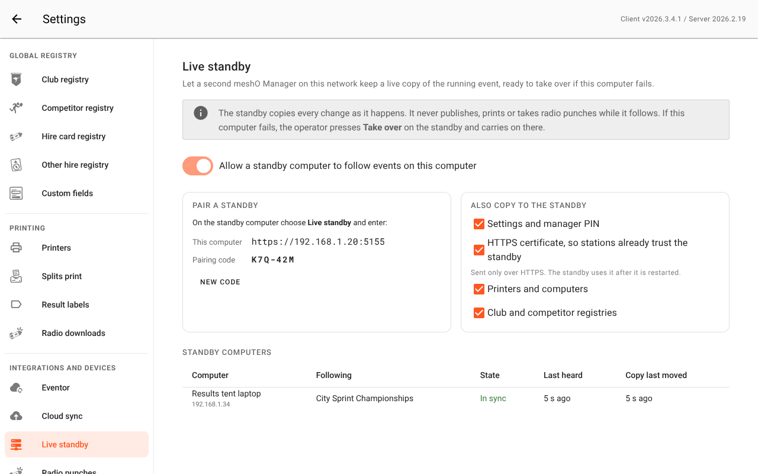758x474 pixels.
Task: Click the Live standby server icon
Action: tap(17, 444)
